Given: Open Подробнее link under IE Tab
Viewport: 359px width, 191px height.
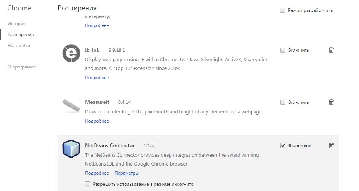Looking at the screenshot, I should coord(97,78).
